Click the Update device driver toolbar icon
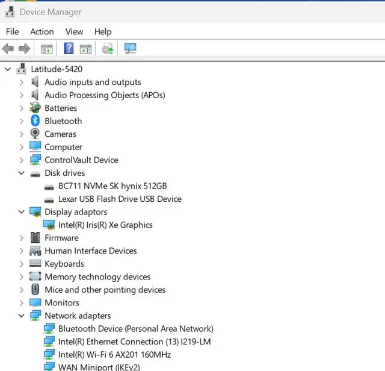385x371 pixels. pyautogui.click(x=108, y=48)
